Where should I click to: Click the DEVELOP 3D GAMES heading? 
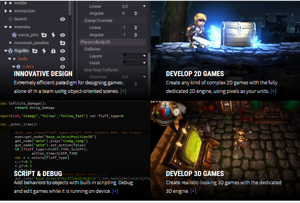click(195, 173)
